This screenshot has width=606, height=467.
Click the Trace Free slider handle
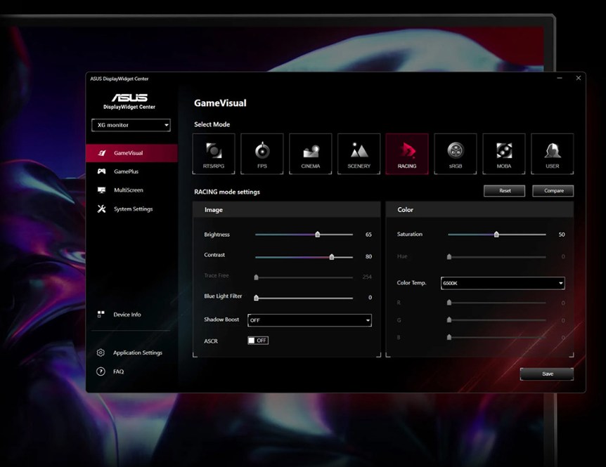(x=256, y=277)
